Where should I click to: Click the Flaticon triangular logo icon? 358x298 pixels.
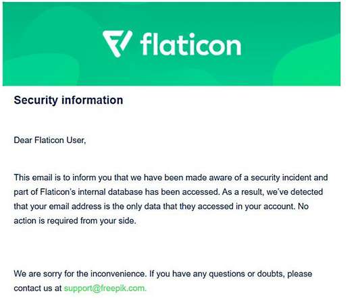118,44
